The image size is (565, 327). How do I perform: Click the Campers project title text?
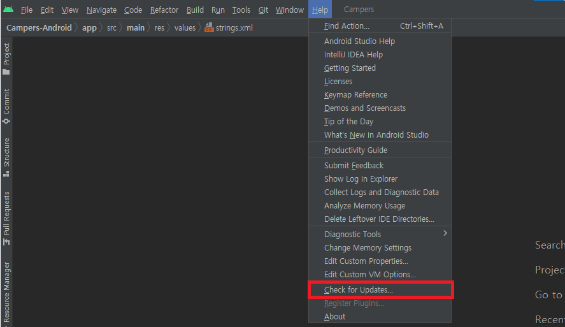pos(359,10)
